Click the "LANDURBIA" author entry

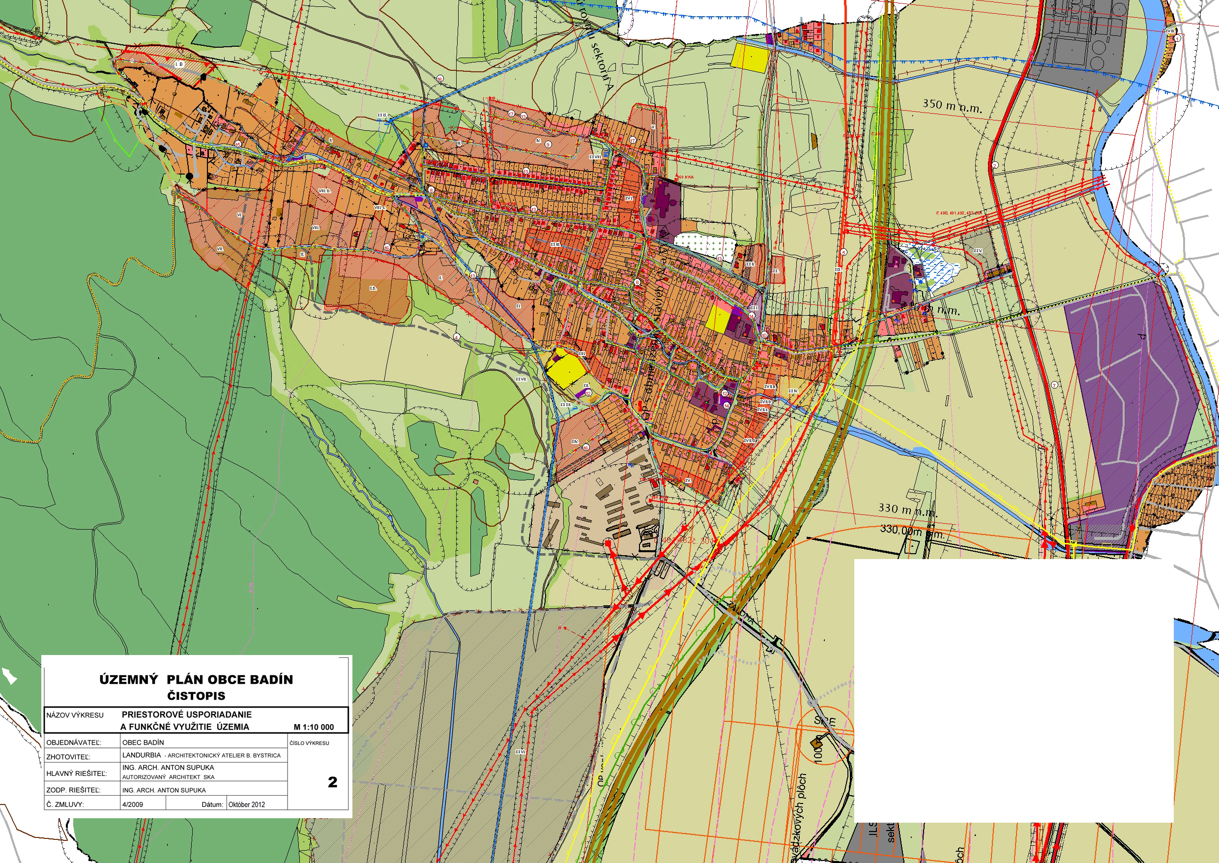coord(142,755)
